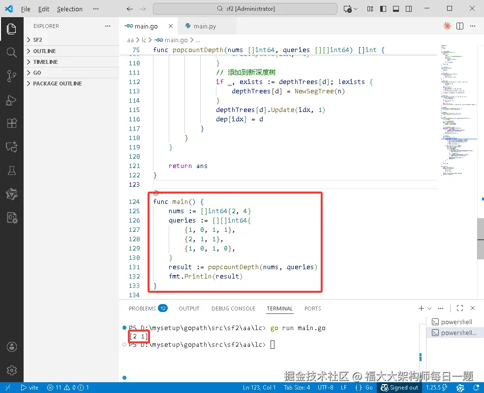Open the Chat view icon
The image size is (484, 393).
(11, 147)
